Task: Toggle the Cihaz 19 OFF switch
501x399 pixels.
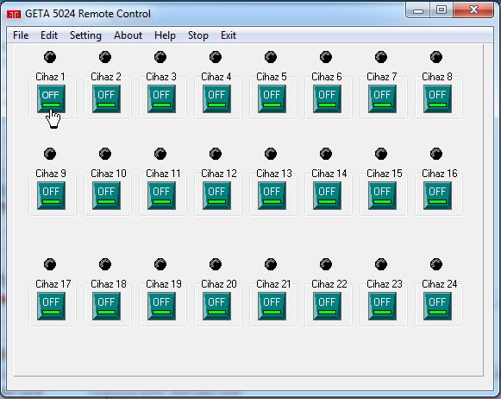Action: (x=161, y=306)
